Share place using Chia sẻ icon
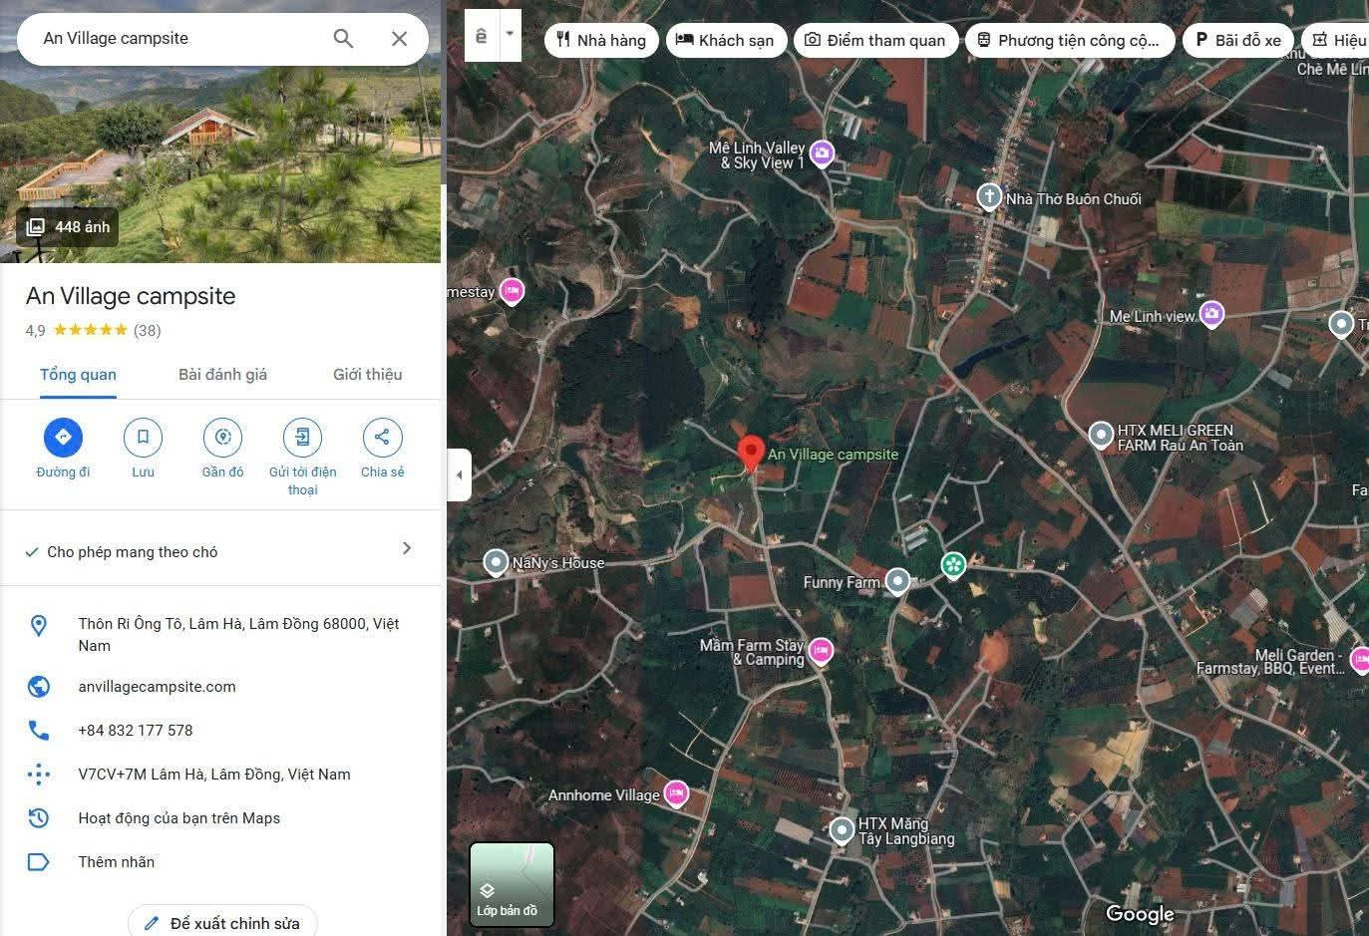1369x936 pixels. [382, 438]
